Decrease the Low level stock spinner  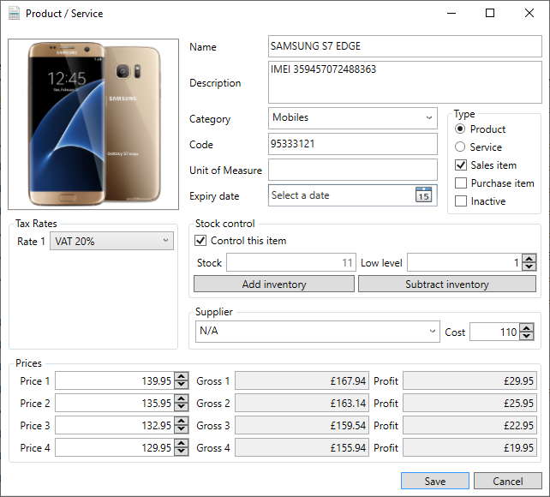(529, 266)
